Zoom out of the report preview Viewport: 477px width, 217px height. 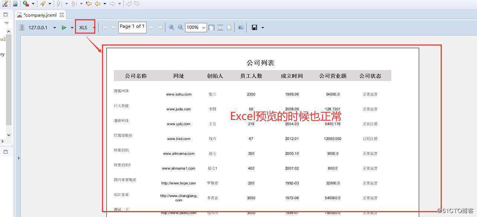180,27
